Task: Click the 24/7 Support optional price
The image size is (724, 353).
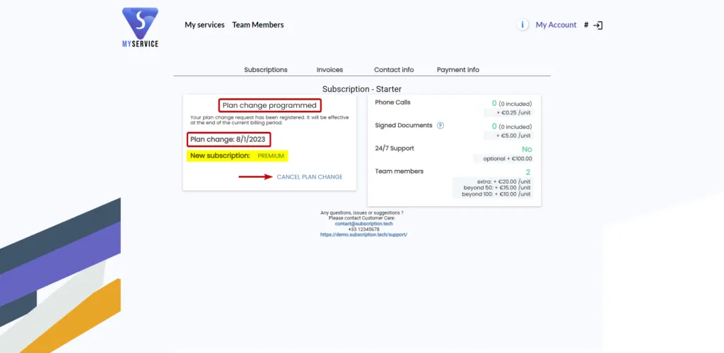Action: click(x=508, y=159)
